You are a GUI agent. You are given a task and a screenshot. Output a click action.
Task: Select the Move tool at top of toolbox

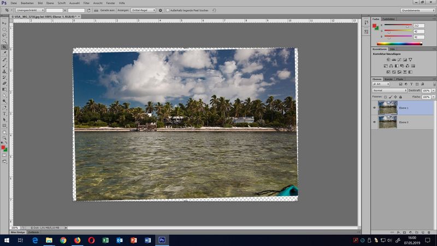tap(4, 24)
